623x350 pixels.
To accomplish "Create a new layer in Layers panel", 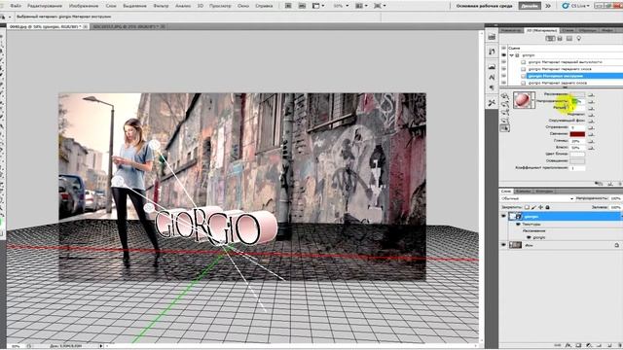I will point(609,346).
